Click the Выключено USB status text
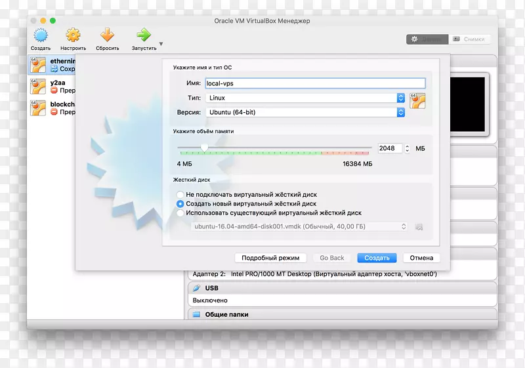This screenshot has height=368, width=525. pos(210,300)
